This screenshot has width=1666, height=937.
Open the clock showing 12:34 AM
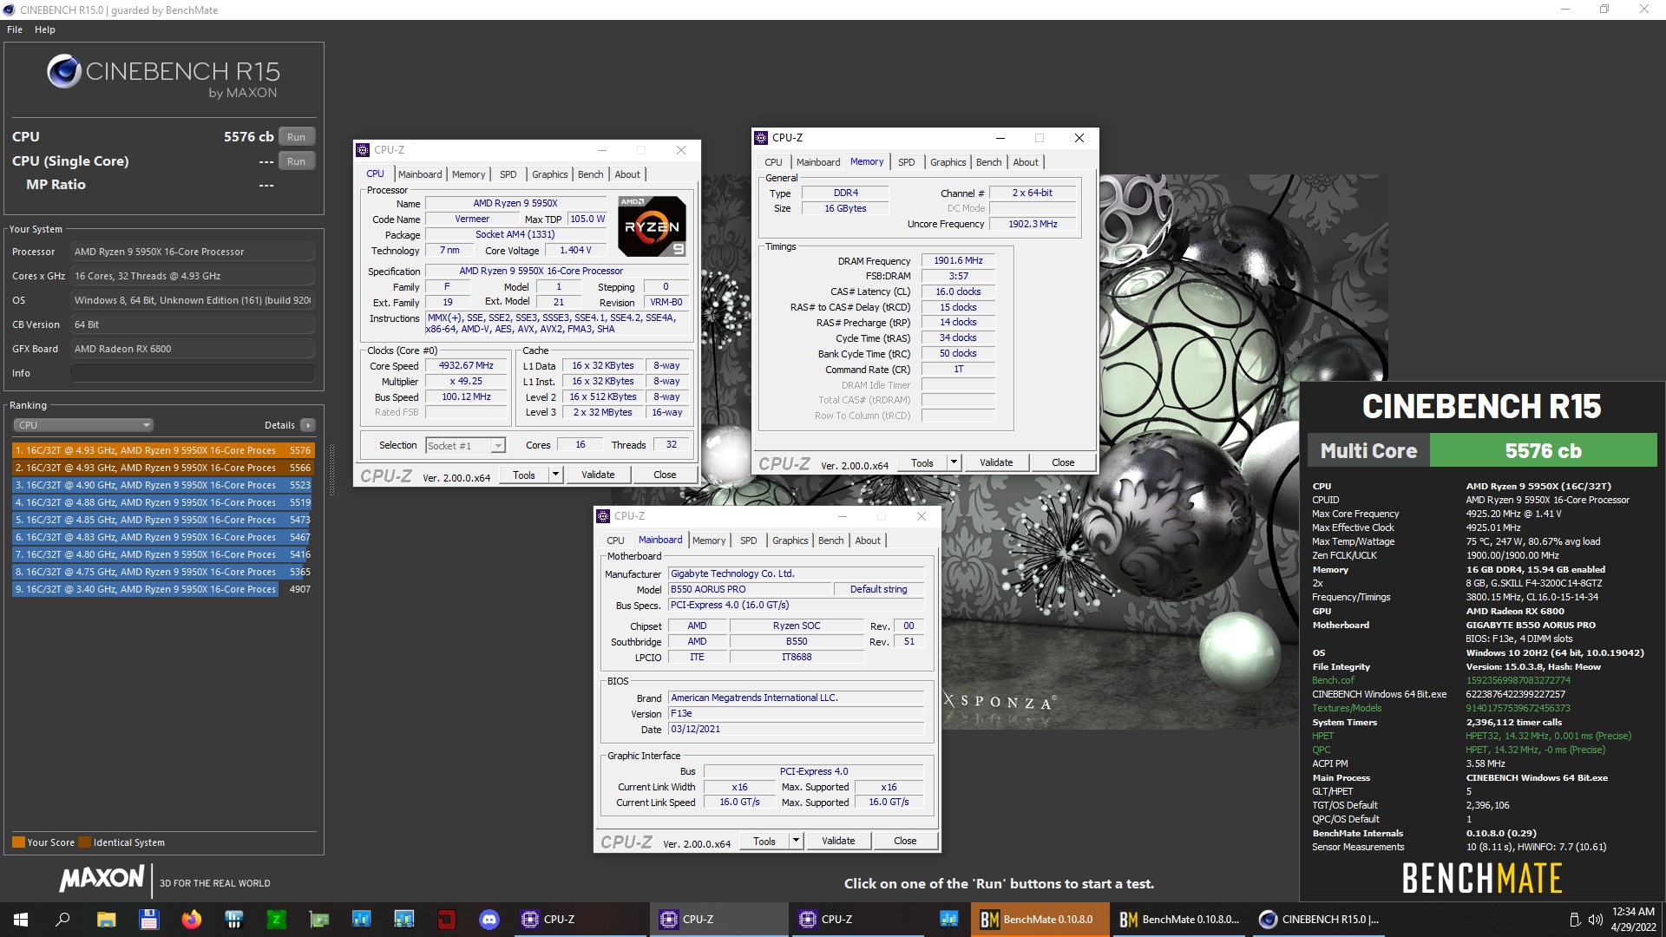click(x=1633, y=920)
